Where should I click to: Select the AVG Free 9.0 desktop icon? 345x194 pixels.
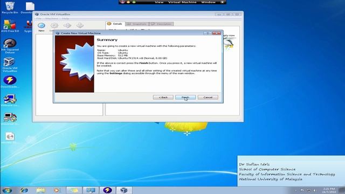pyautogui.click(x=10, y=26)
